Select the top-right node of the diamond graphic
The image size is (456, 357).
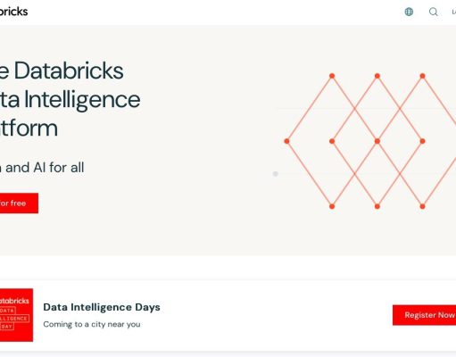coord(422,76)
